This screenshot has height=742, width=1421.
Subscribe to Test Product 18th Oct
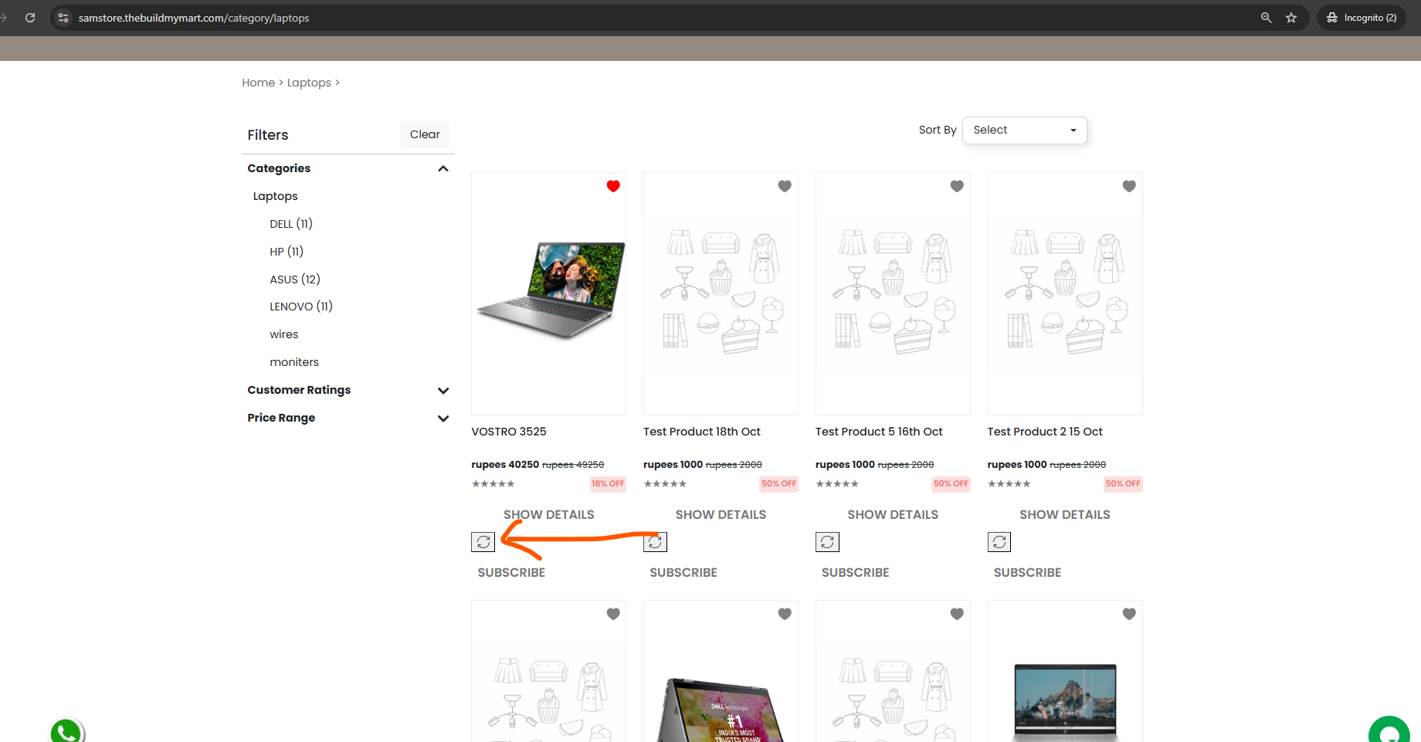coord(683,573)
